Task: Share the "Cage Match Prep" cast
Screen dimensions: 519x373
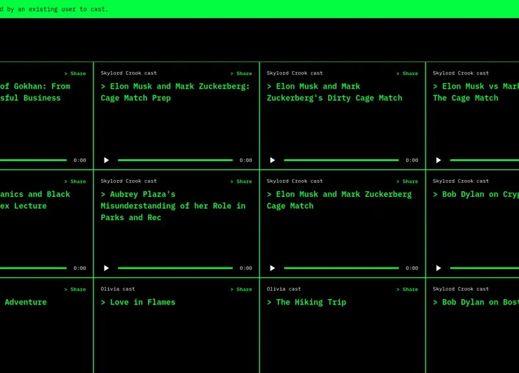Action: (x=241, y=74)
